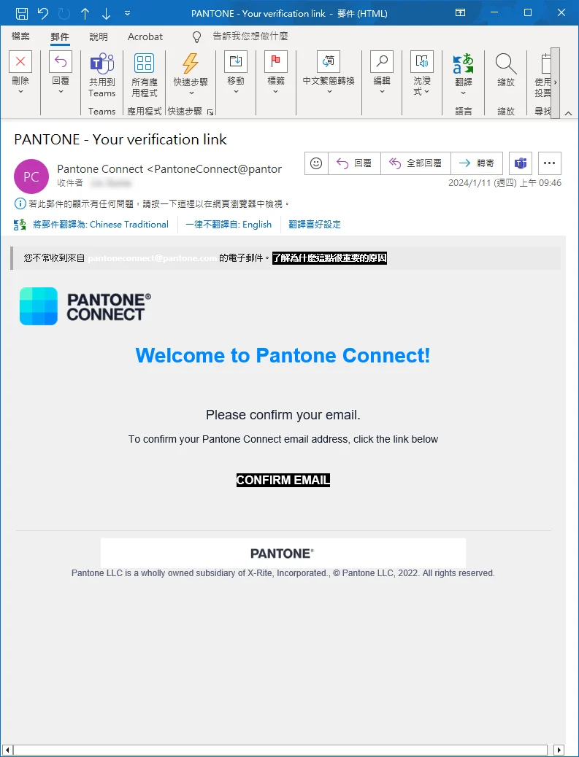This screenshot has height=757, width=579.
Task: Click the red X 刪除 delete icon
Action: point(20,61)
